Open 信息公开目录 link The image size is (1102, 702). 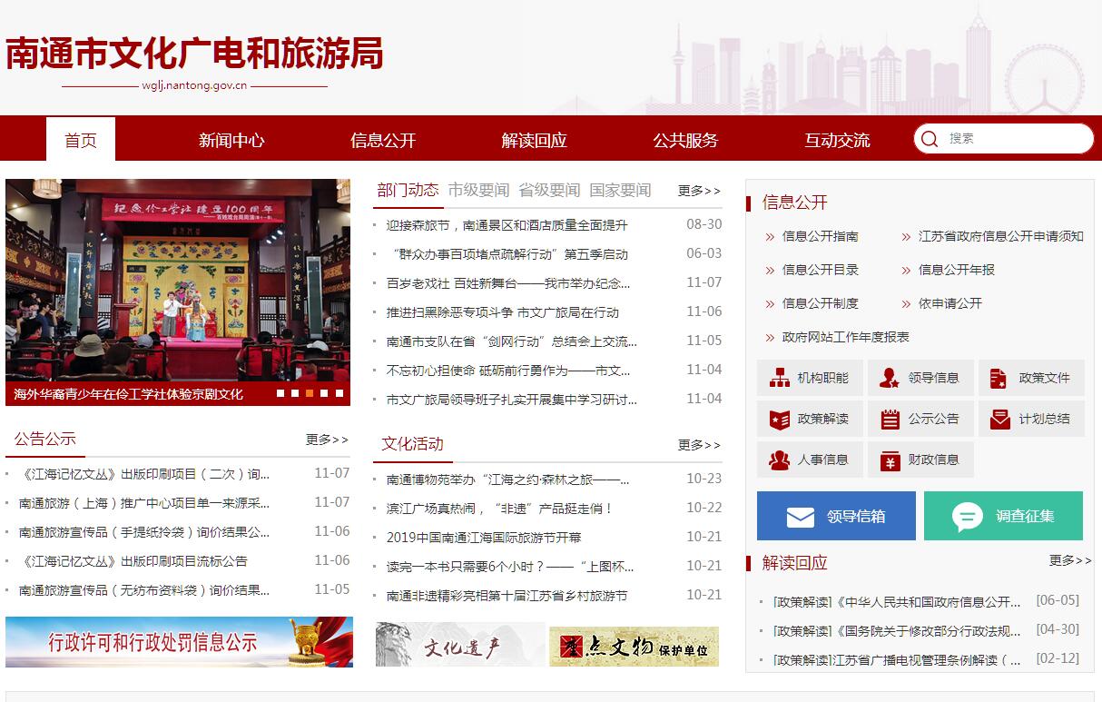(821, 270)
